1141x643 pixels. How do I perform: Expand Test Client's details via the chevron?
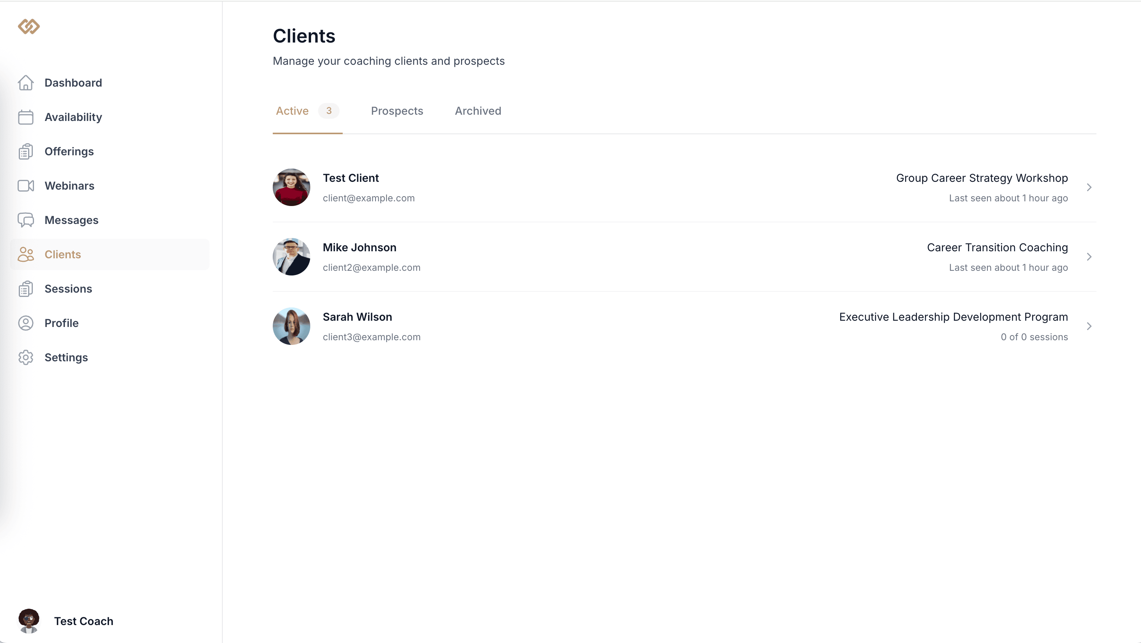1090,188
